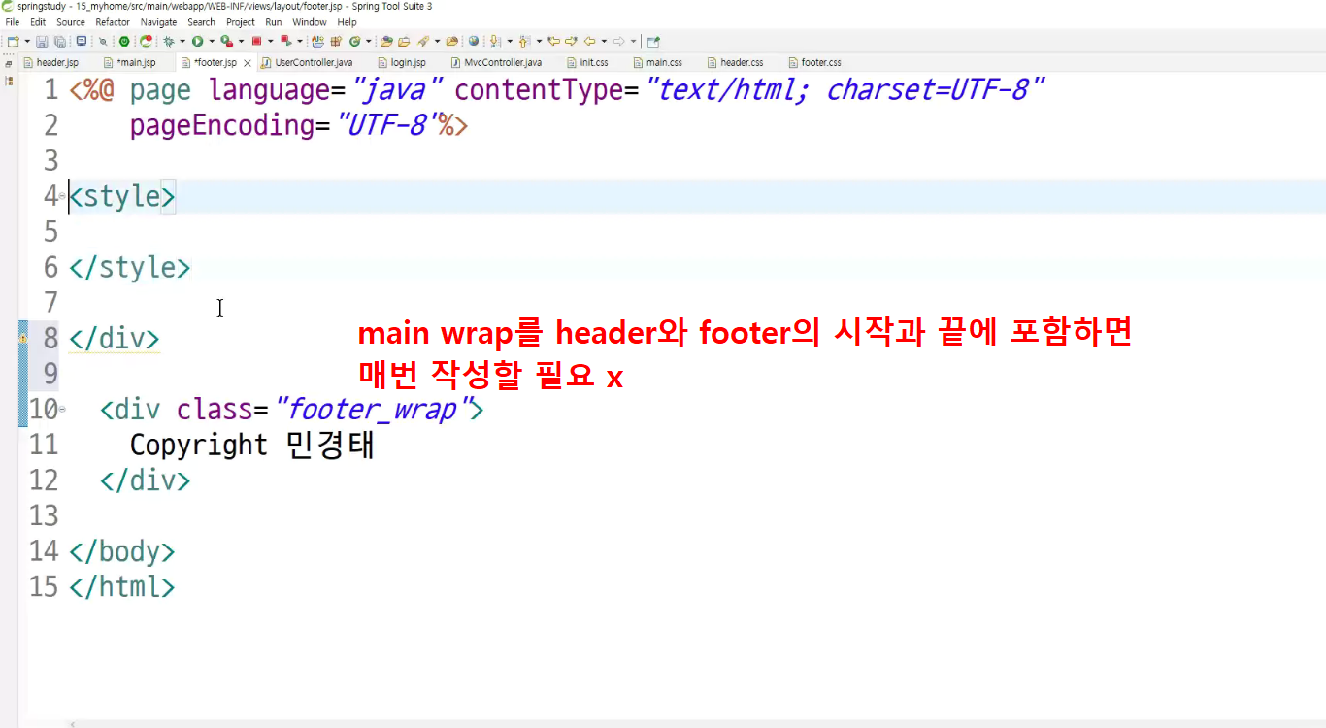
Task: Expand the Back history dropdown arrow
Action: [603, 42]
